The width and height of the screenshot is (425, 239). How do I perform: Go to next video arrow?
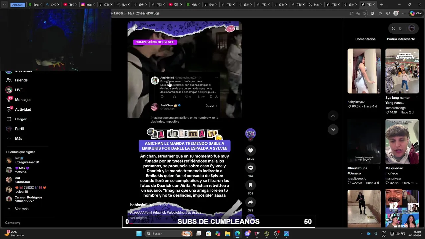pos(333,129)
